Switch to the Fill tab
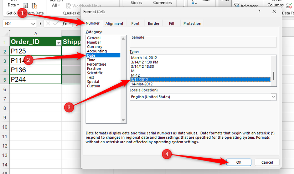This screenshot has width=294, height=174. click(171, 24)
